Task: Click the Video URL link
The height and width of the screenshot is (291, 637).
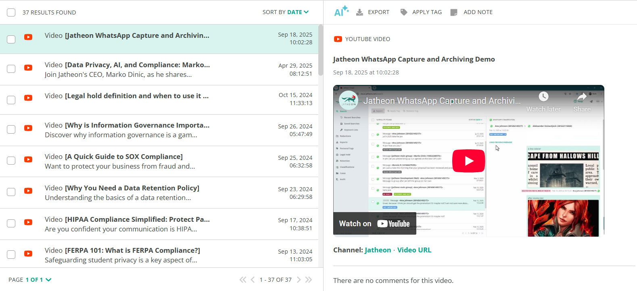Action: point(414,250)
